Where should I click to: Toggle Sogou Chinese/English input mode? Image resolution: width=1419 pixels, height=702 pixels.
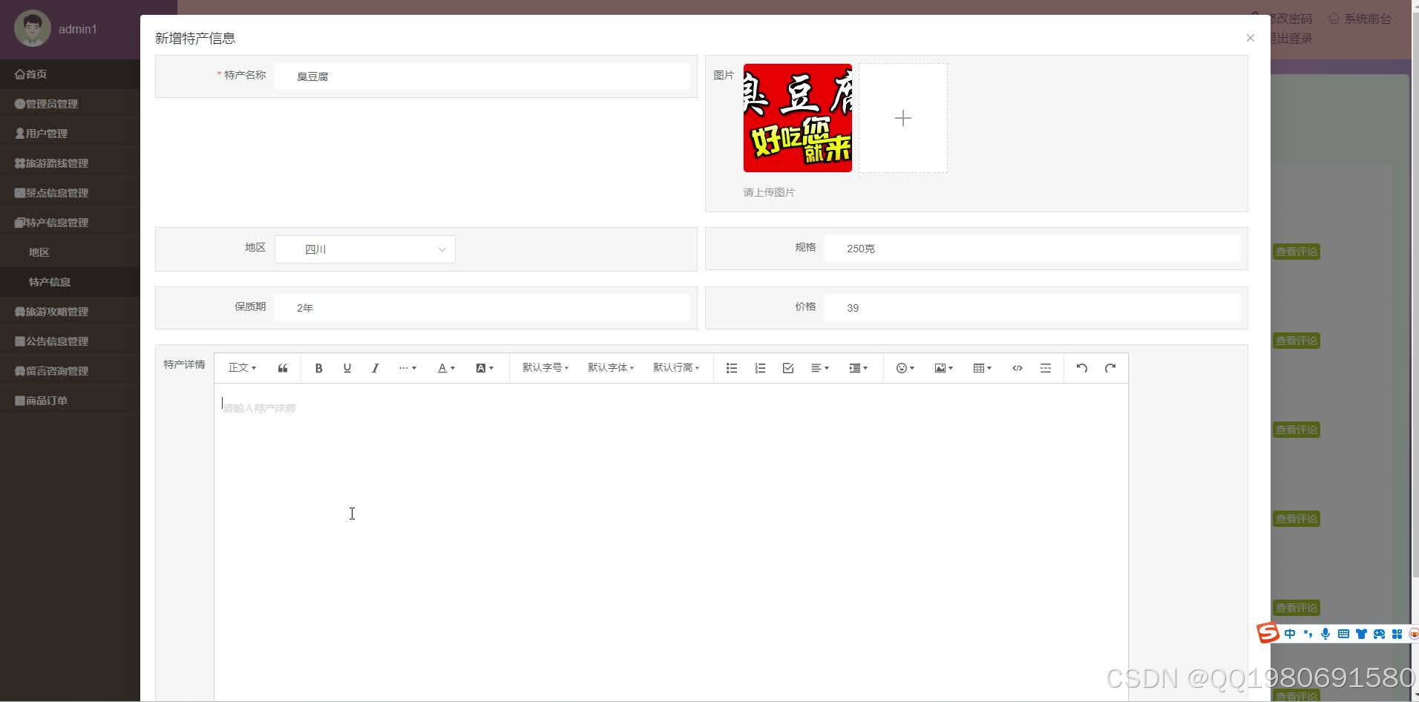pyautogui.click(x=1290, y=634)
